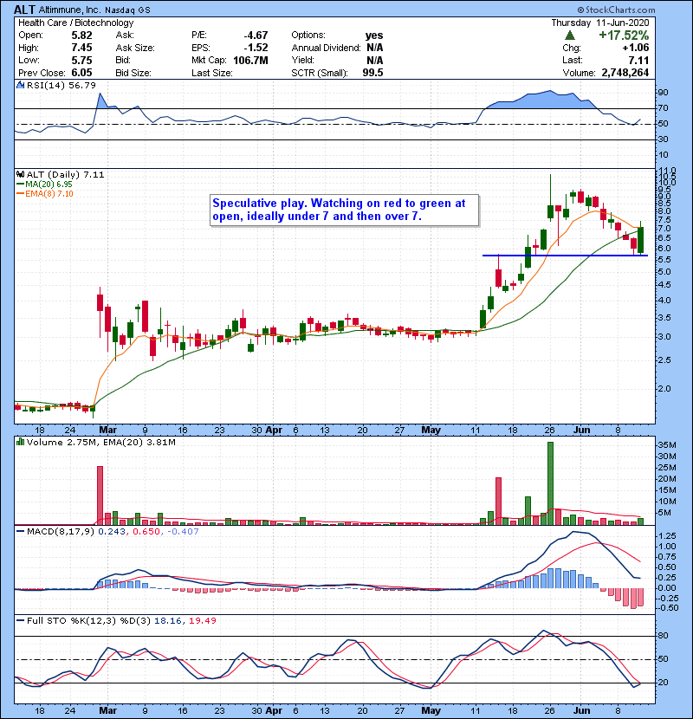Screen dimensions: 693x719
Task: Click the volume bars icon beside Volume label
Action: [20, 442]
